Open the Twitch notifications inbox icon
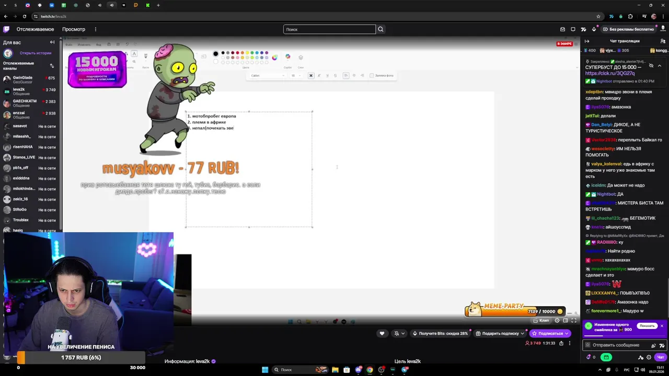This screenshot has width=669, height=376. click(x=562, y=29)
